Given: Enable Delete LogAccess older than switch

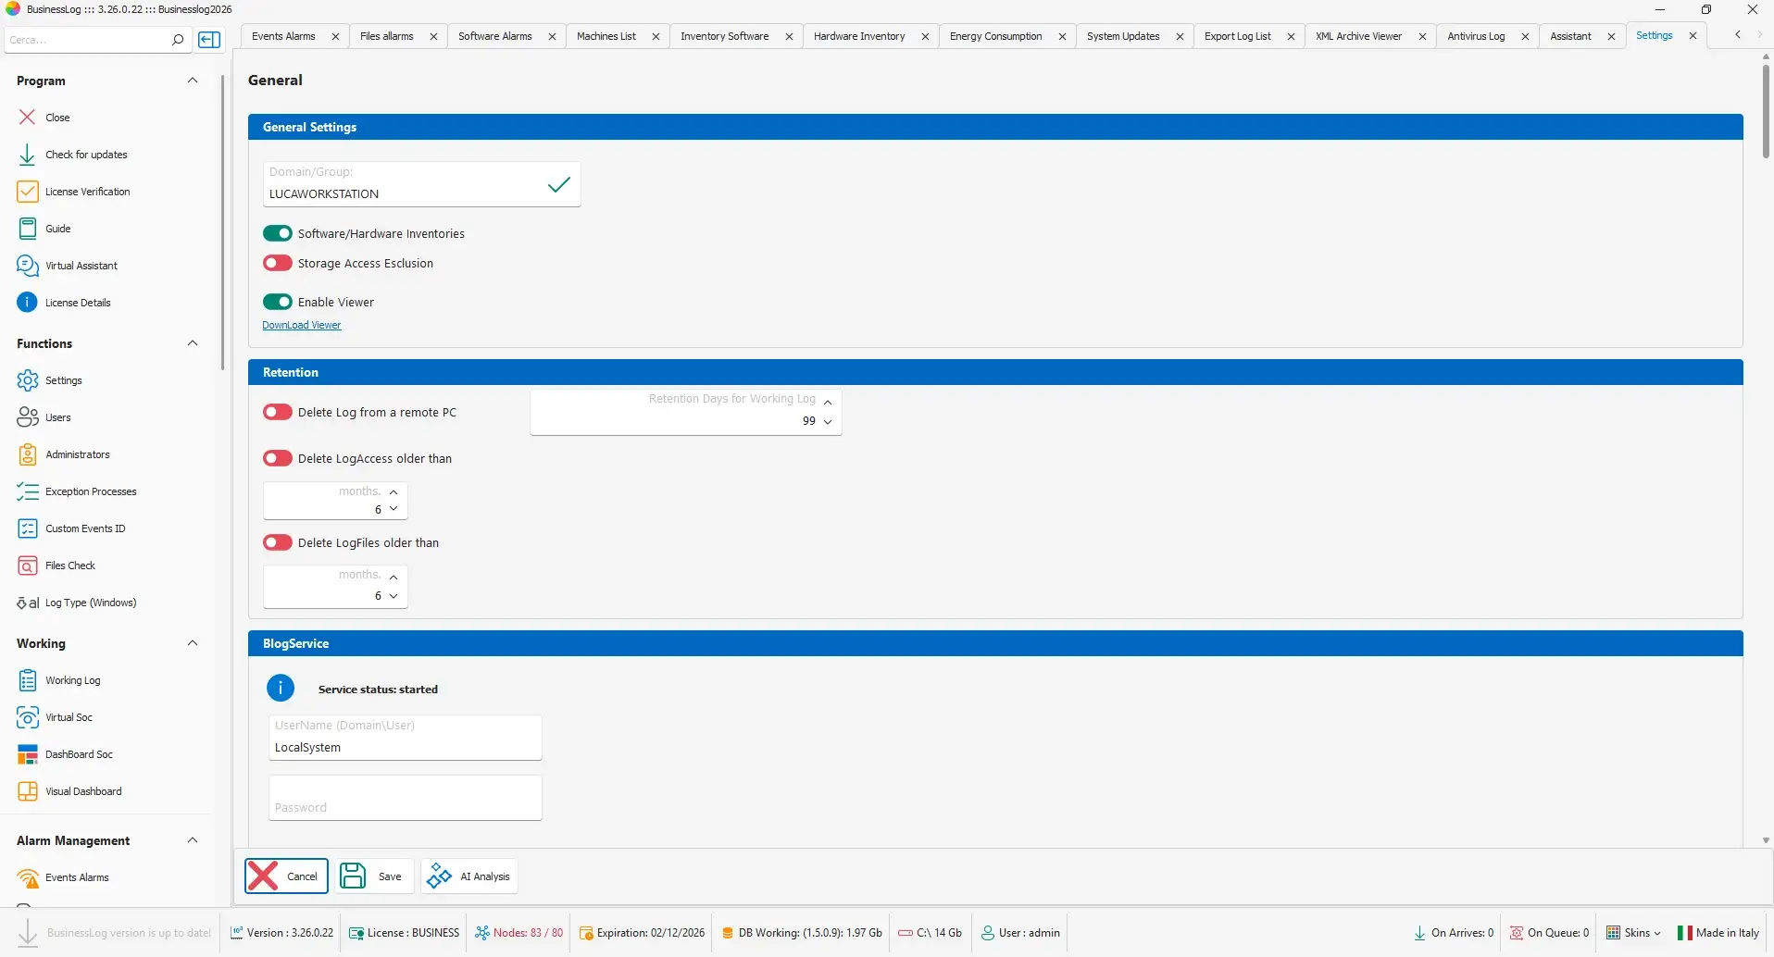Looking at the screenshot, I should click(x=278, y=458).
